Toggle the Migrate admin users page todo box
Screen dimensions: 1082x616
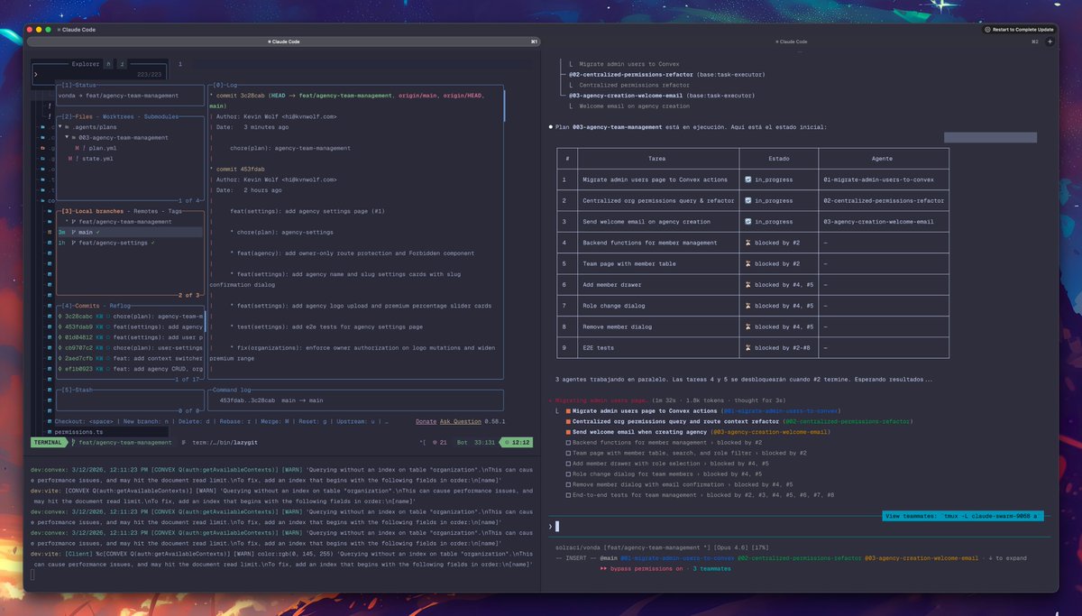click(x=568, y=410)
